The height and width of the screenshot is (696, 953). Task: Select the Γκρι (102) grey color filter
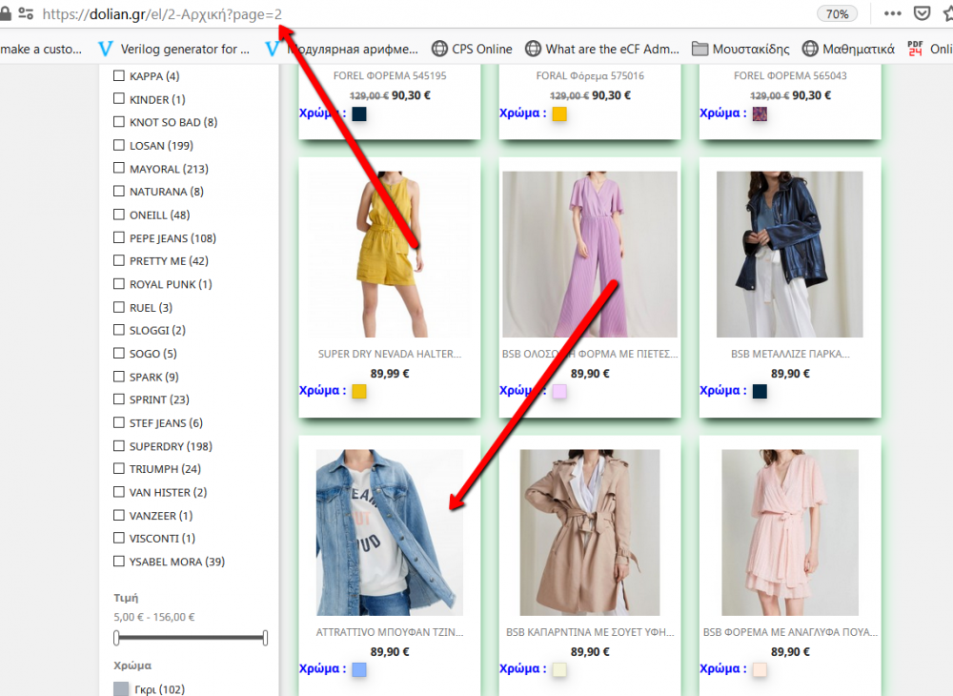[x=122, y=688]
